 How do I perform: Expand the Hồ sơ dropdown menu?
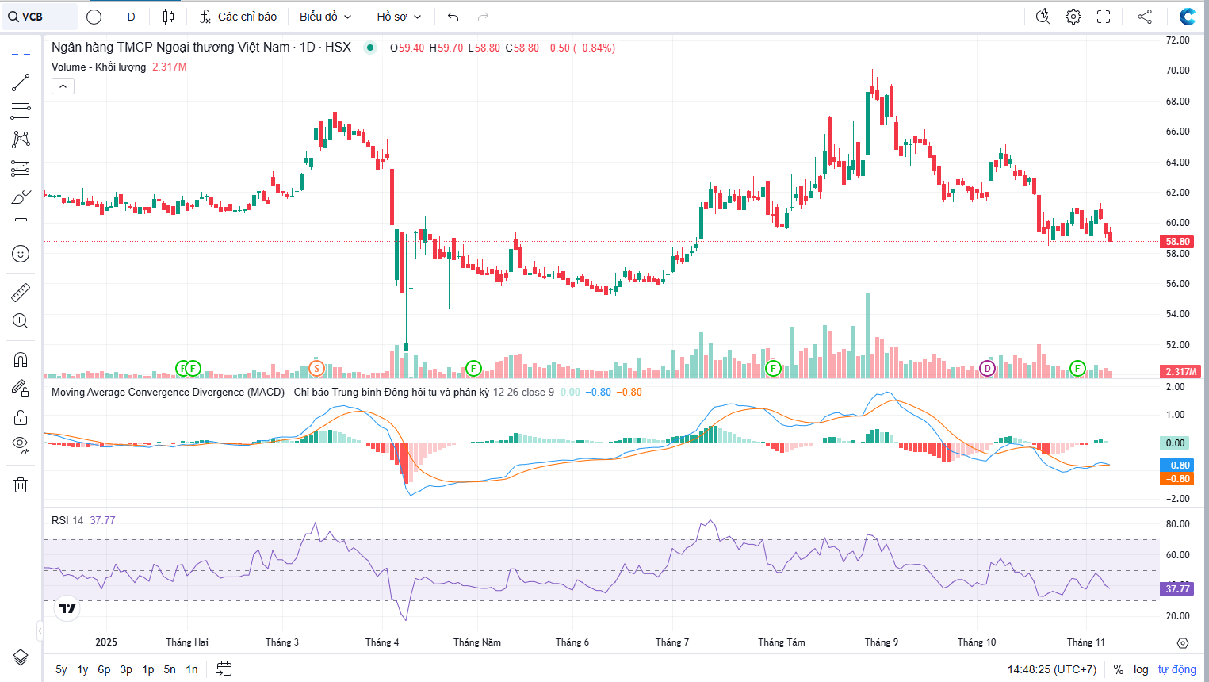[399, 17]
